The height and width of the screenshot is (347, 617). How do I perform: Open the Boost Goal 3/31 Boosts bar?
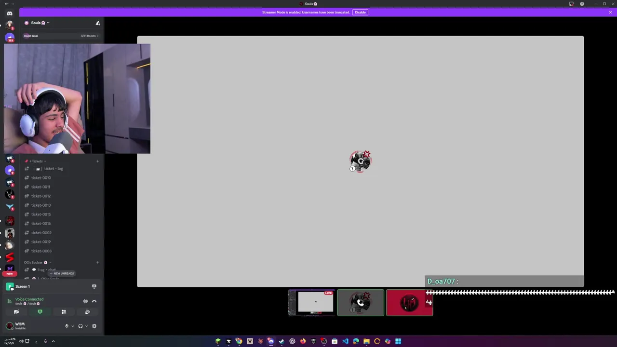pos(61,36)
